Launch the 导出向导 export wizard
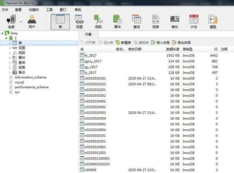The height and width of the screenshot is (173, 234). point(181,43)
